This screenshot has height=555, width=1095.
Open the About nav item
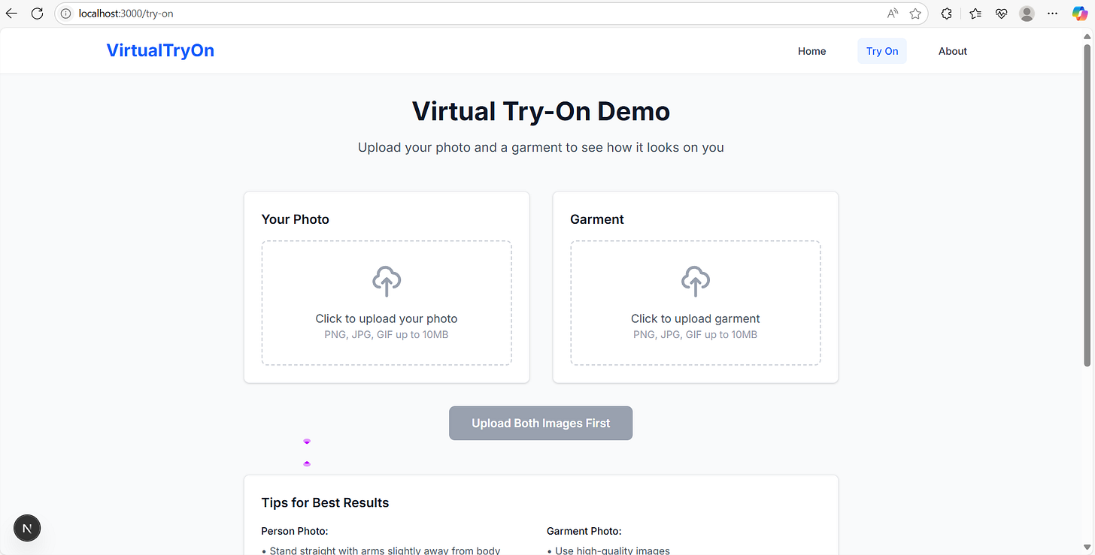pyautogui.click(x=953, y=51)
